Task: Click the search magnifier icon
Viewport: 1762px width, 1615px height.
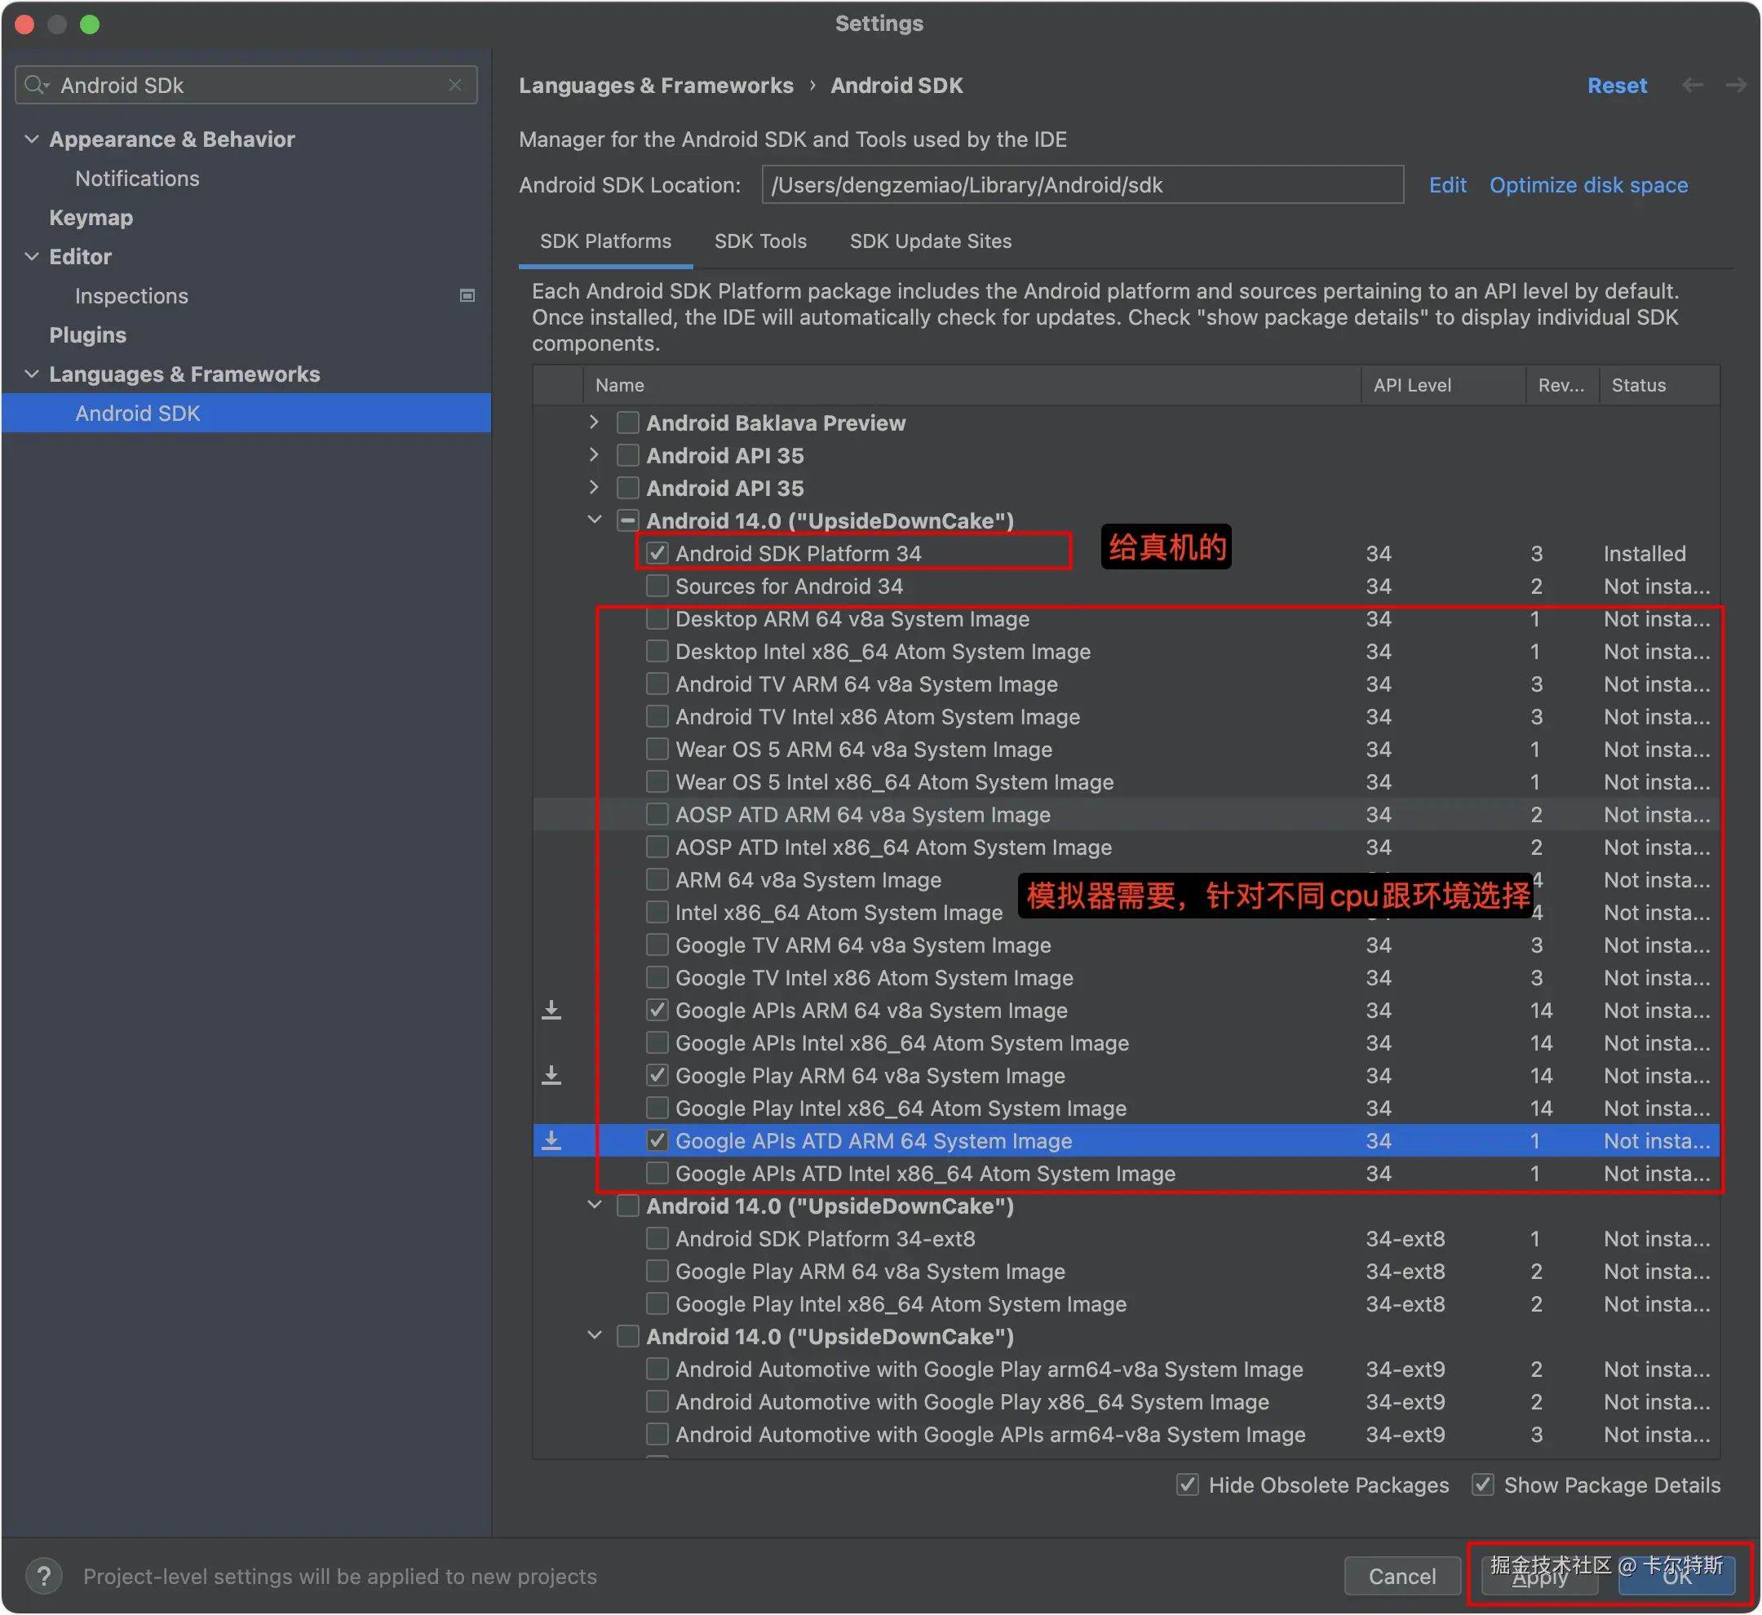Action: (x=35, y=85)
